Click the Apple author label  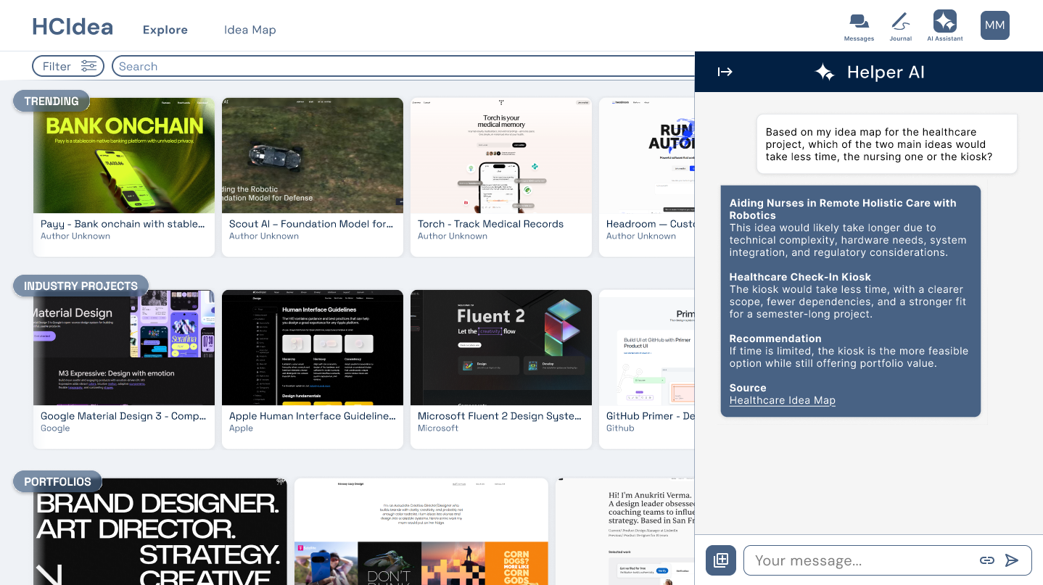click(241, 428)
